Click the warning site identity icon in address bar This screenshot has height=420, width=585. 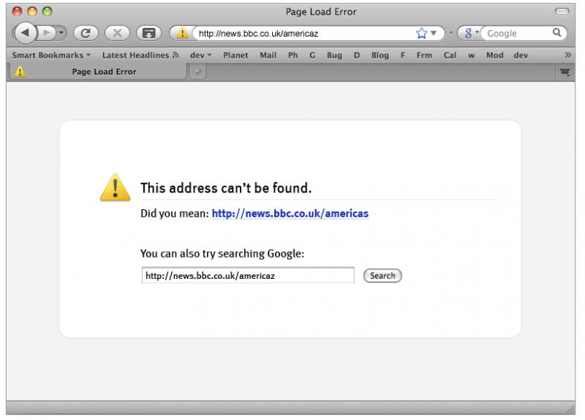click(x=182, y=33)
